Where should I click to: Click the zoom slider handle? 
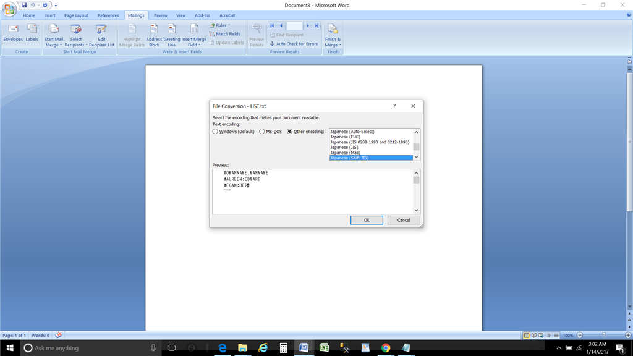point(604,336)
